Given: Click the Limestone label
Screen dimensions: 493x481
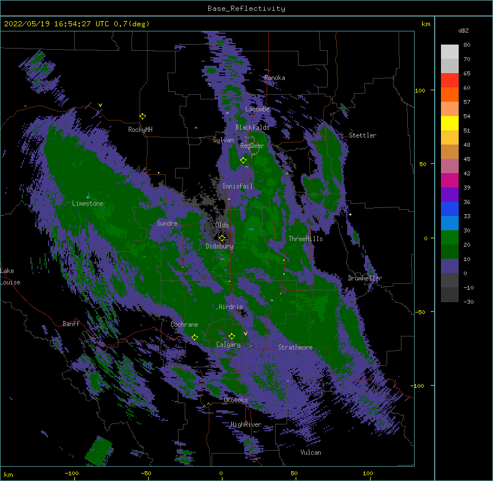Looking at the screenshot, I should [88, 203].
